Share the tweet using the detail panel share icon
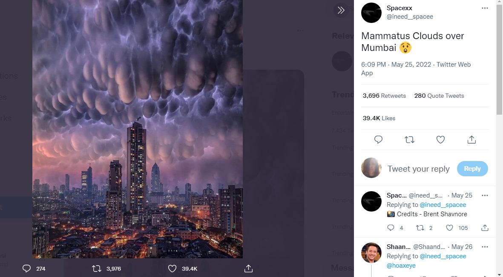This screenshot has width=503, height=277. pos(471,139)
